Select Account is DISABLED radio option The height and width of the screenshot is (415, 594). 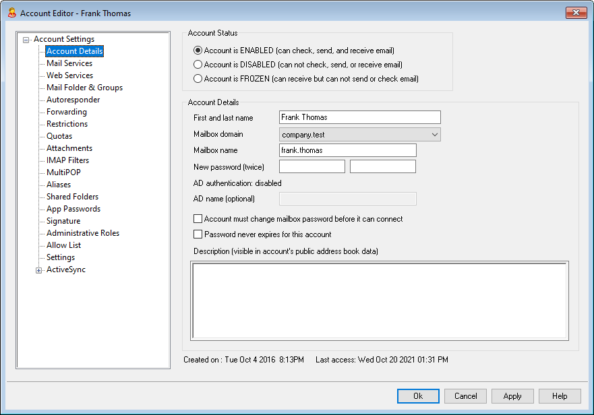point(198,65)
